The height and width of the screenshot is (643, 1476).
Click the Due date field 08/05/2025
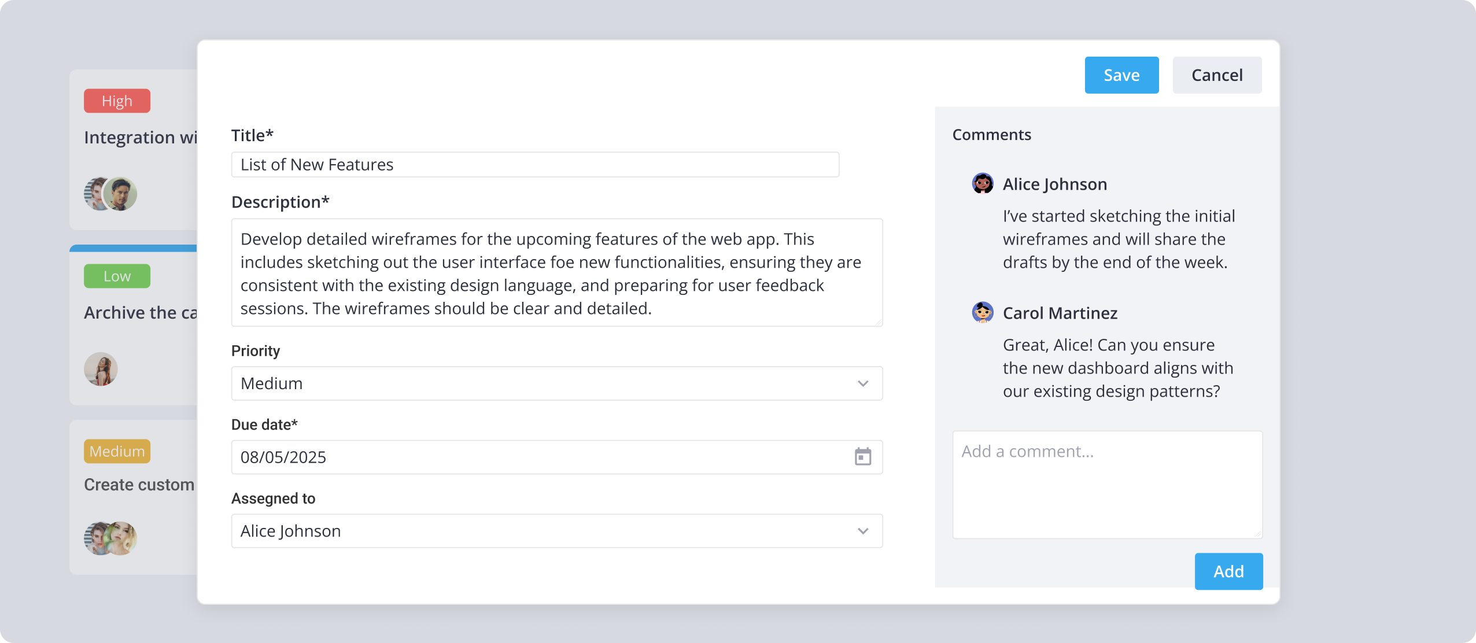click(557, 457)
